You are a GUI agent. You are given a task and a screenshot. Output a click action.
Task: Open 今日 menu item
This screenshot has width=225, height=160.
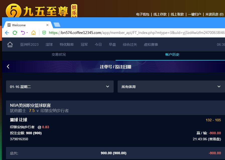click(98, 44)
